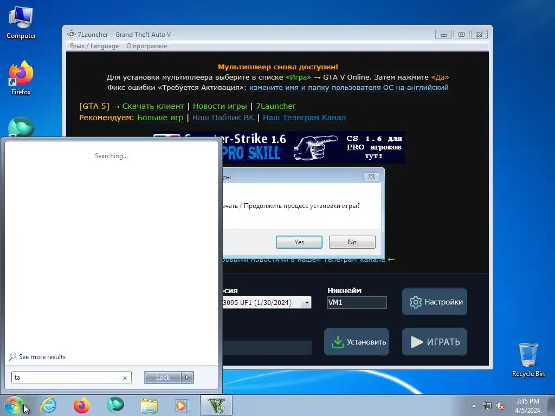555x416 pixels.
Task: Open the О программе menu
Action: coord(146,46)
